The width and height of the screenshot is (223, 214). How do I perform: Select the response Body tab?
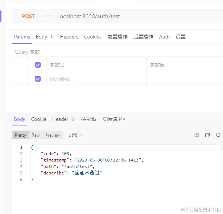tap(20, 119)
